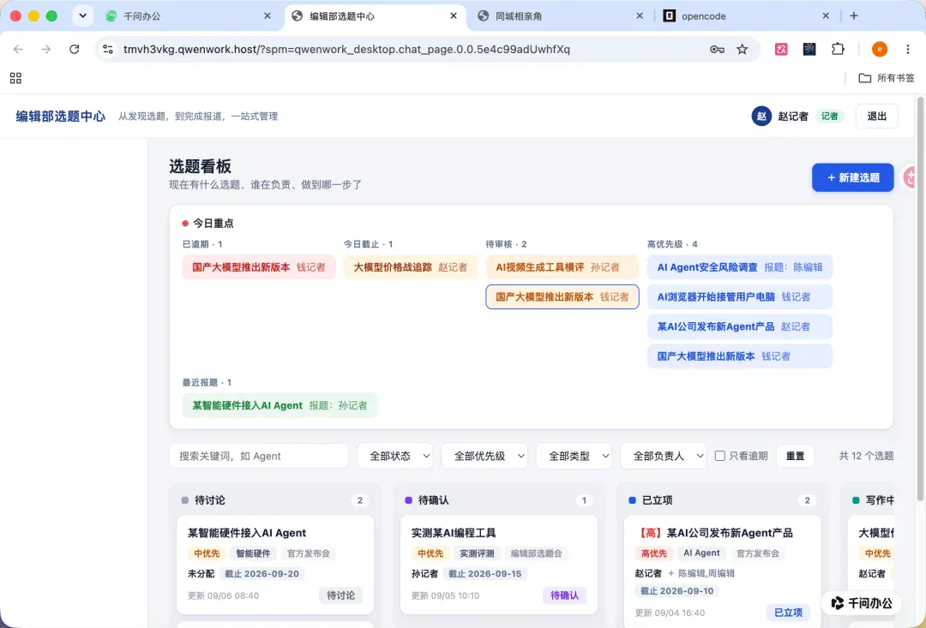Click the 退出 logout button
926x628 pixels.
click(876, 117)
